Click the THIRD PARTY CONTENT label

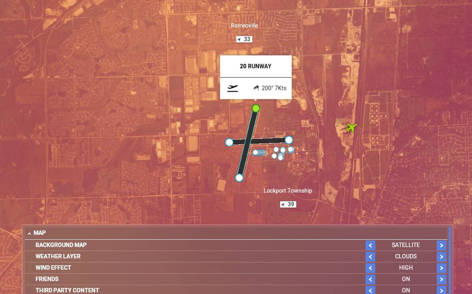pos(67,290)
